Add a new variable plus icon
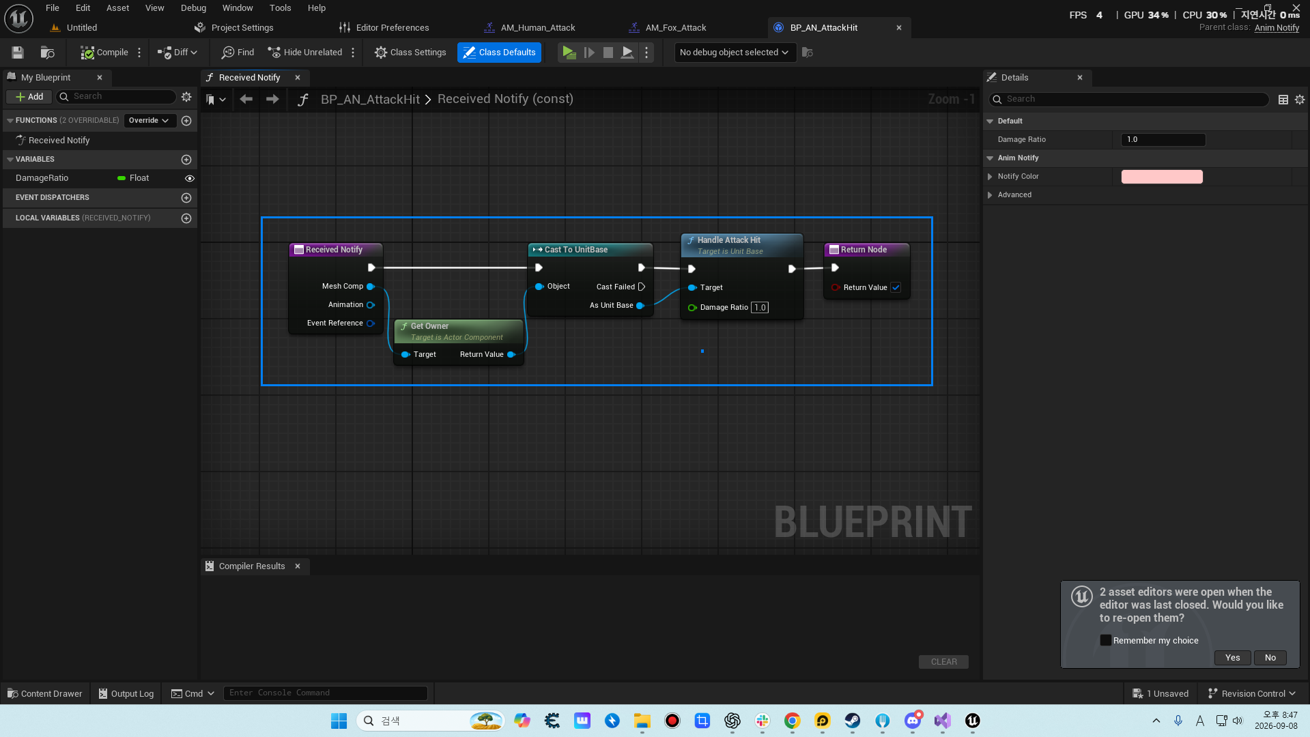Viewport: 1310px width, 737px height. [186, 160]
